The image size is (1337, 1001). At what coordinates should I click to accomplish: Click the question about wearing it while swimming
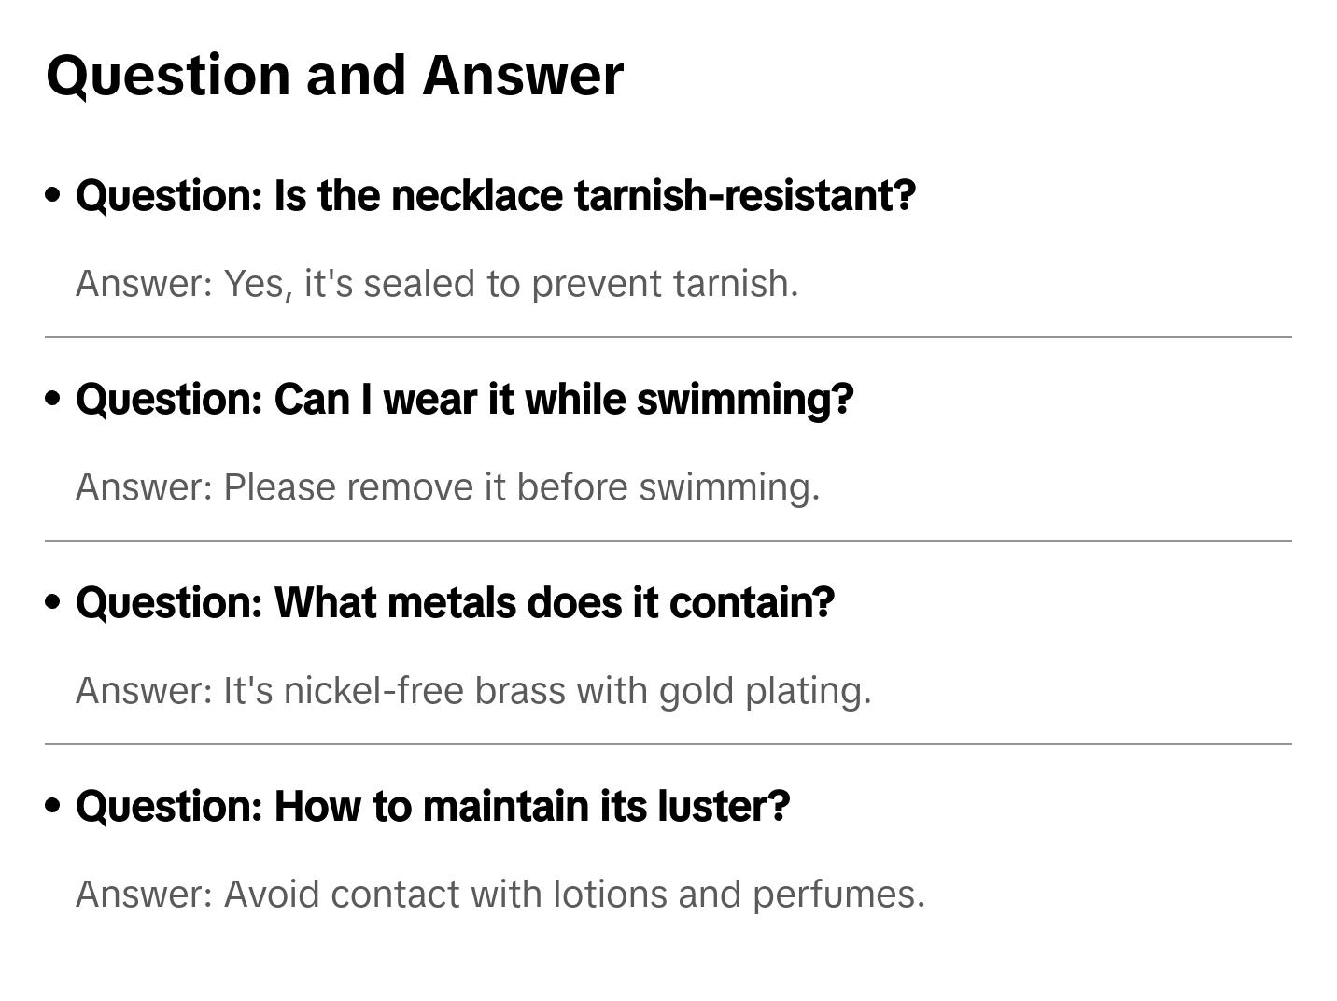[464, 400]
